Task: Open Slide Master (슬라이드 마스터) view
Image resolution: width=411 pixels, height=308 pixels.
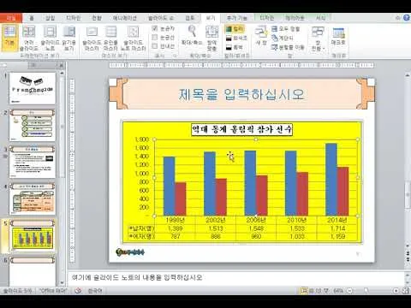Action: (x=92, y=38)
